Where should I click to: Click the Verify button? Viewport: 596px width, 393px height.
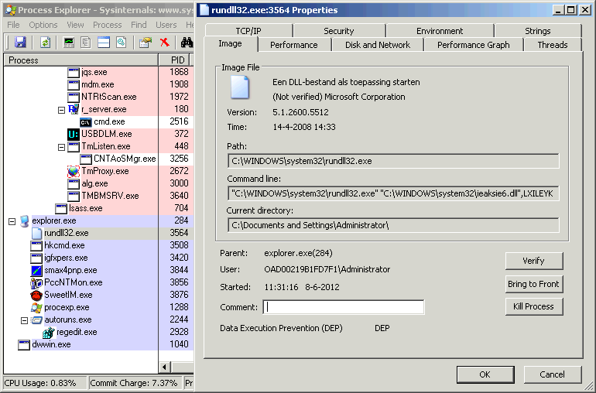point(533,261)
